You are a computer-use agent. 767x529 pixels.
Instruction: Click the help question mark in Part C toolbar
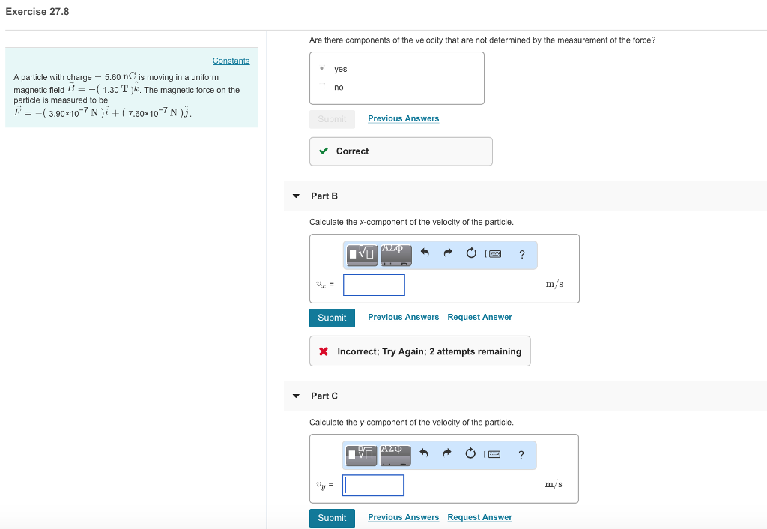coord(521,454)
